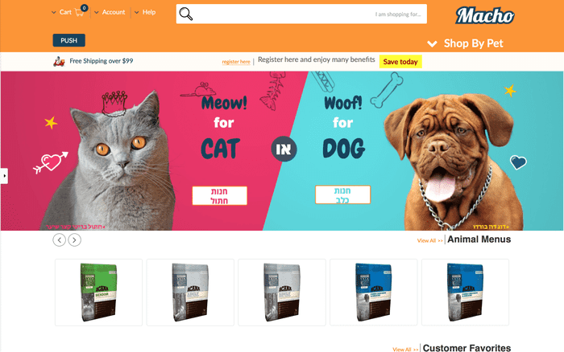Click the PUSH button
The width and height of the screenshot is (564, 352).
point(69,40)
